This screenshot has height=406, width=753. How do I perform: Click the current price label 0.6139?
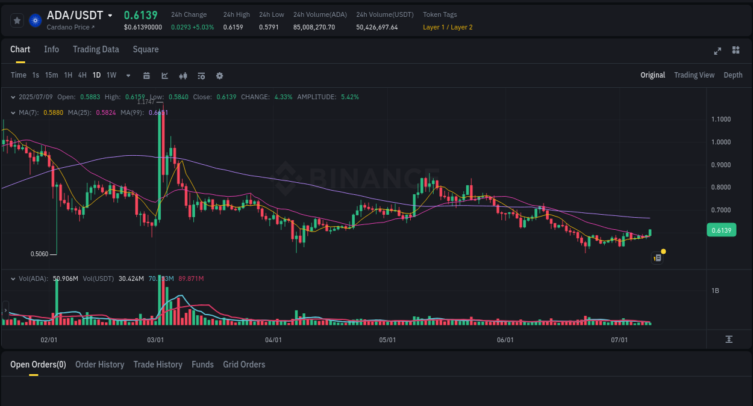tap(721, 230)
